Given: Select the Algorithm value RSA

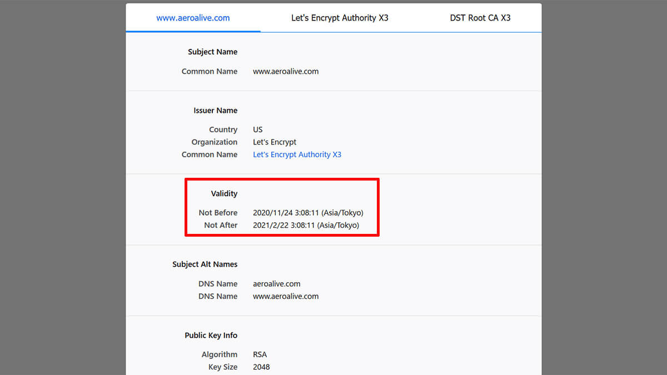Looking at the screenshot, I should coord(260,354).
